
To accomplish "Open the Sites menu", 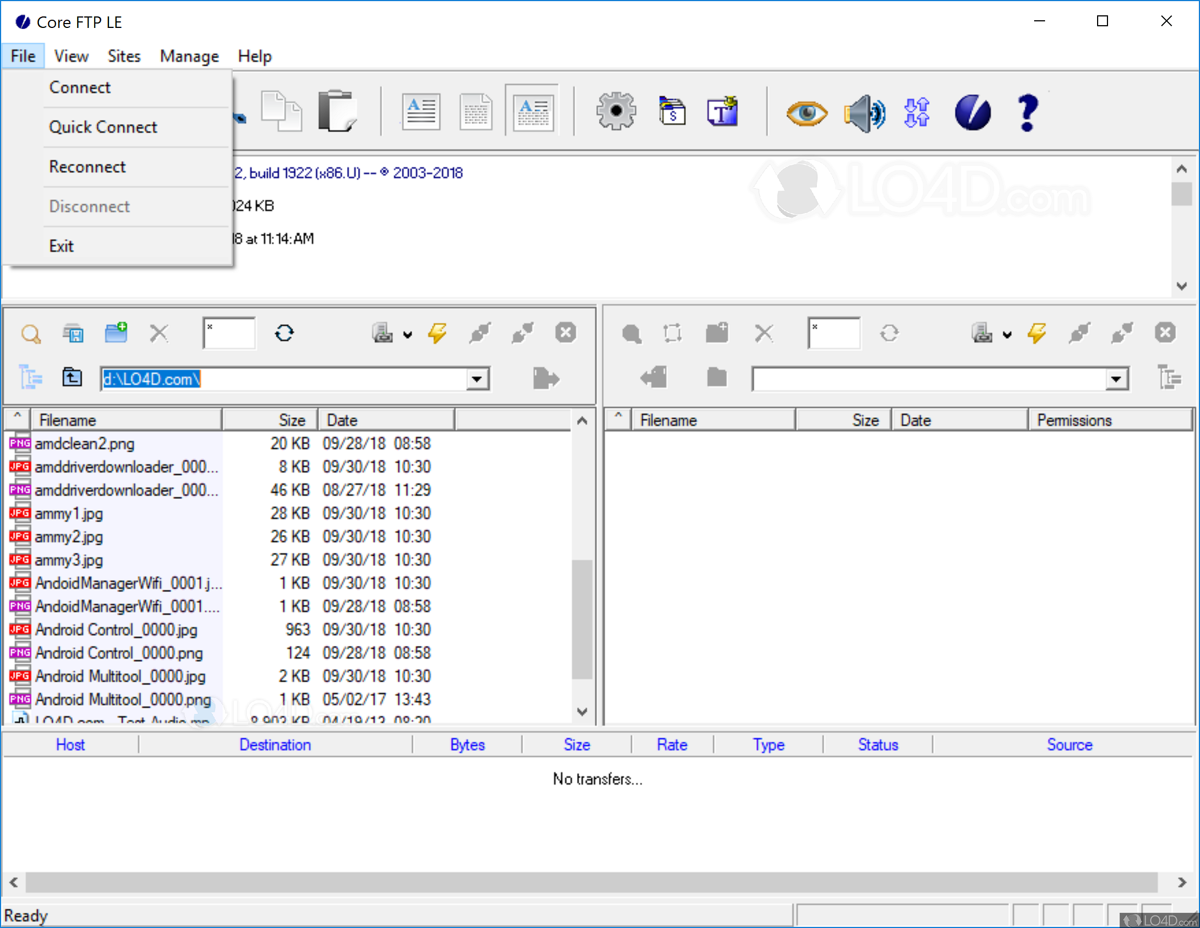I will point(124,56).
